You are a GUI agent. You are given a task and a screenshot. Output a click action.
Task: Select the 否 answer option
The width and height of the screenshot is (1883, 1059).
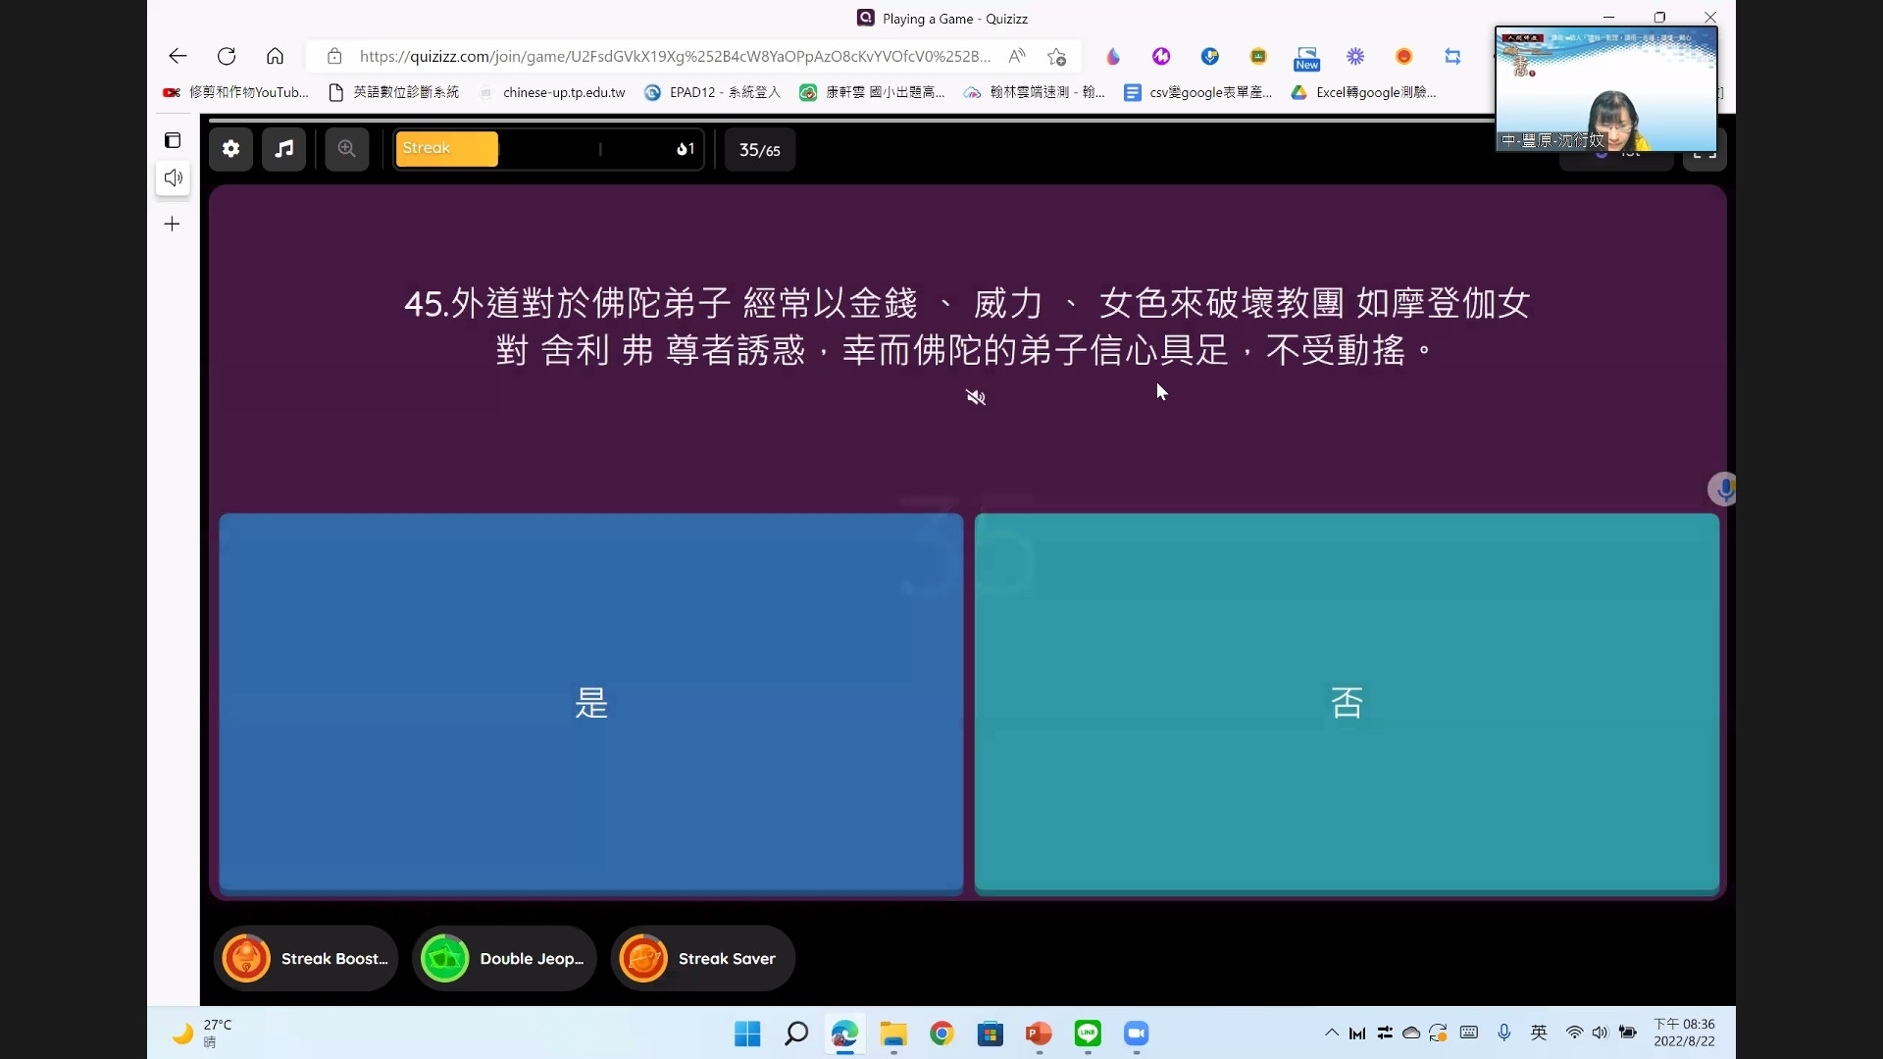[x=1347, y=702]
